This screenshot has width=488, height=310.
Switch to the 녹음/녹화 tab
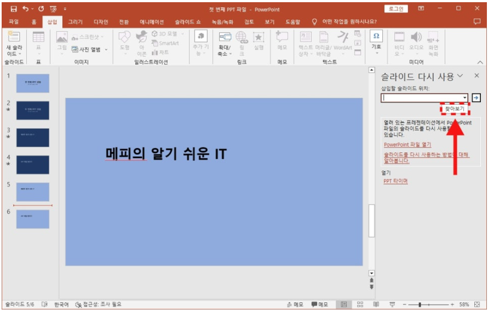(x=222, y=21)
